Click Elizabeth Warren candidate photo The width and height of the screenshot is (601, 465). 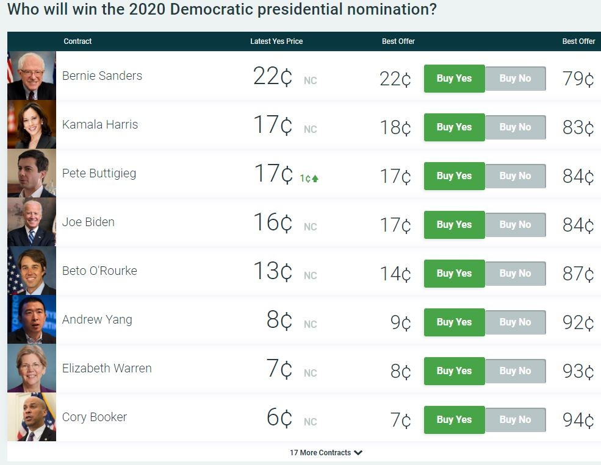32,368
